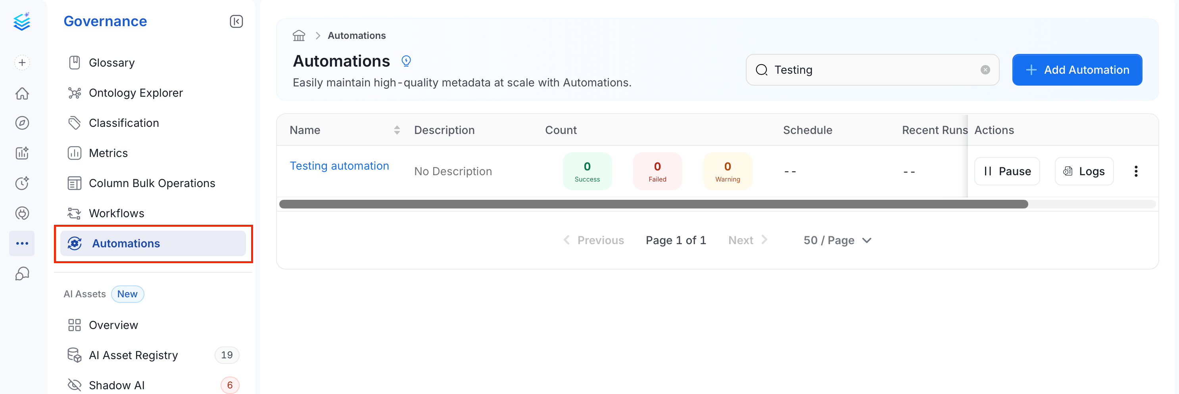The width and height of the screenshot is (1179, 394).
Task: Click the Column Bulk Operations icon
Action: click(x=74, y=183)
